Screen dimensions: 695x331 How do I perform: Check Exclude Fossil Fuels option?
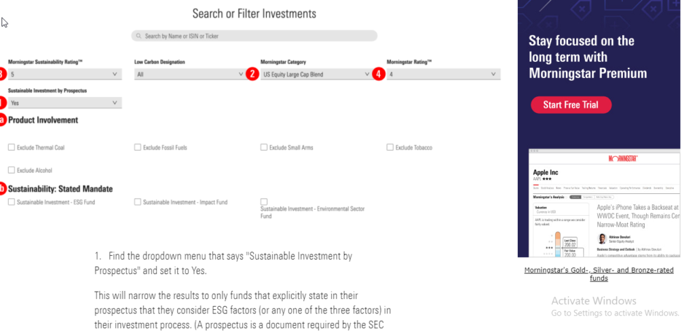tap(138, 147)
